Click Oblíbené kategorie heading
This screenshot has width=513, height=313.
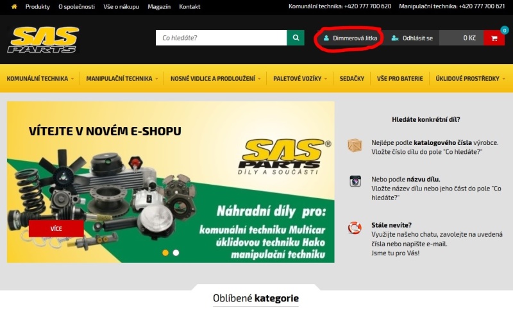pos(255,298)
